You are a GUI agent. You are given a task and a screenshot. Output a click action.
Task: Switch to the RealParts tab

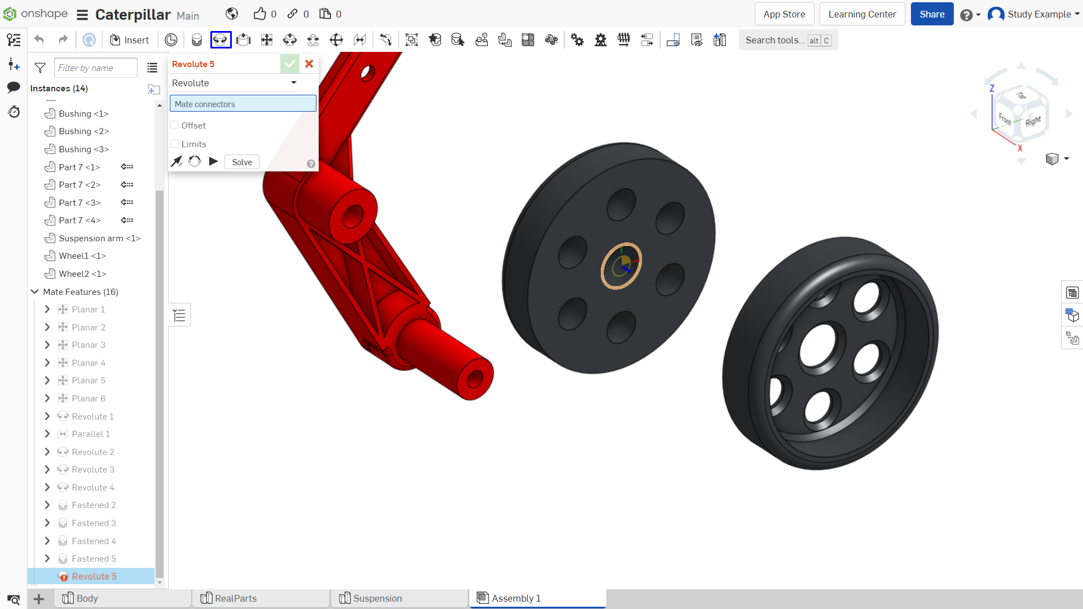coord(261,598)
